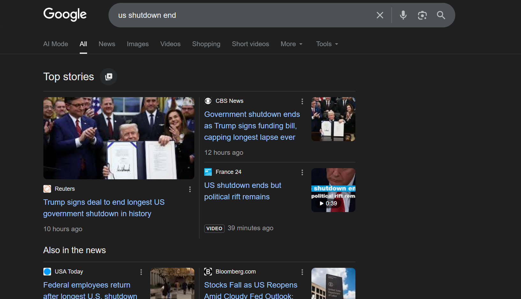Open AI Mode tab
Viewport: 521px width, 299px height.
coord(56,44)
